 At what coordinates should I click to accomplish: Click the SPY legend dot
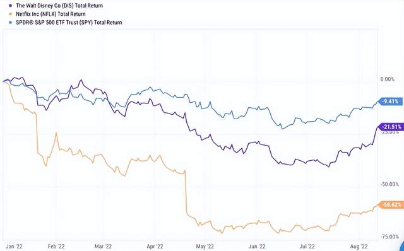tap(10, 23)
